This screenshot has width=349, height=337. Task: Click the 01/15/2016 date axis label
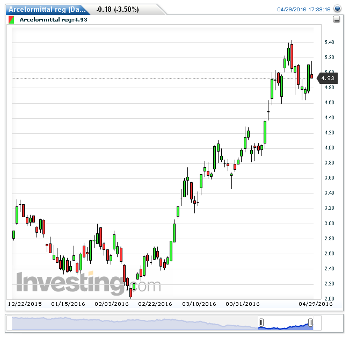pos(68,304)
